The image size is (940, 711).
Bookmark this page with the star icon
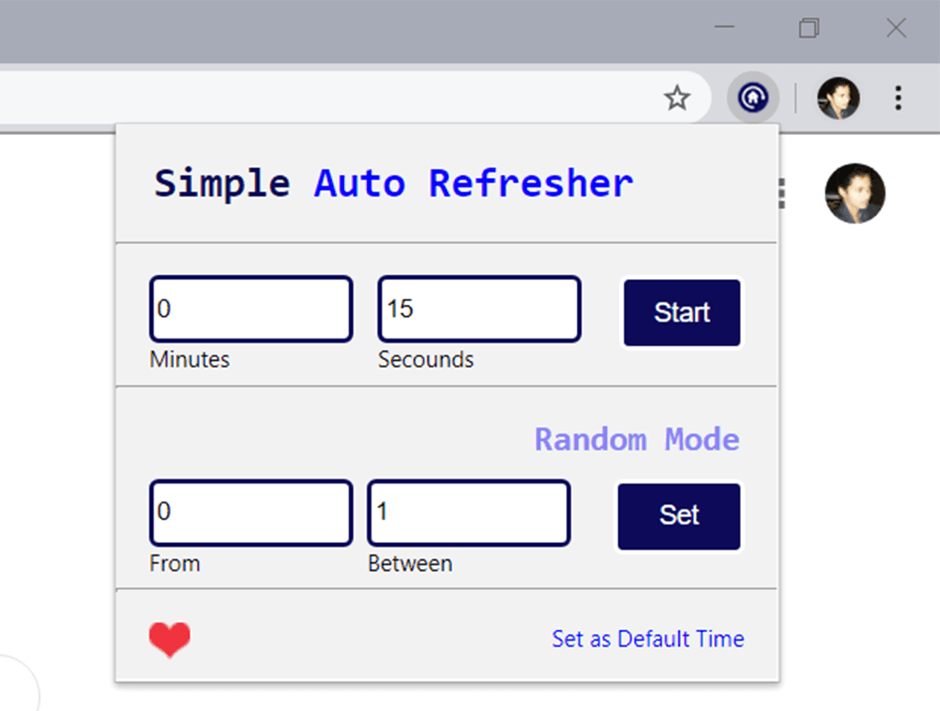click(x=677, y=98)
